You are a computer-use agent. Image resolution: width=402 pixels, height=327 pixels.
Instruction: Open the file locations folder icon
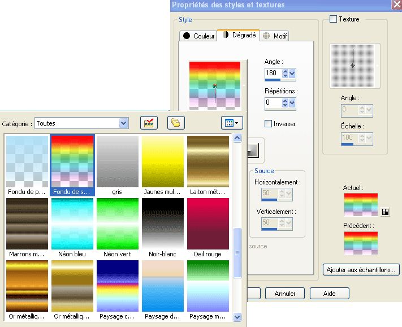click(x=176, y=122)
